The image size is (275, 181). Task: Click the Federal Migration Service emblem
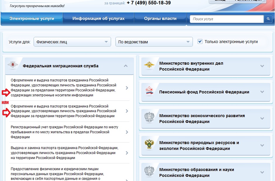click(13, 65)
